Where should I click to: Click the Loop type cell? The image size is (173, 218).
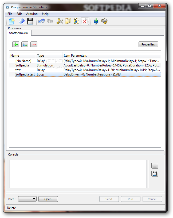pos(40,74)
